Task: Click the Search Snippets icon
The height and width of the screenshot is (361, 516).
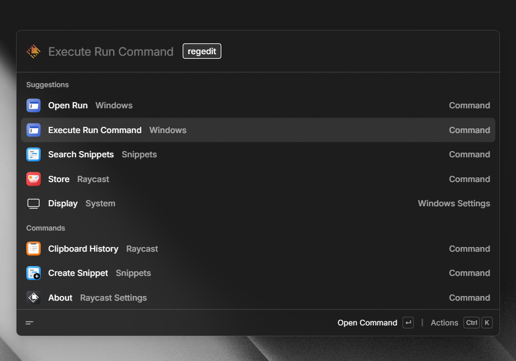Action: pyautogui.click(x=34, y=155)
